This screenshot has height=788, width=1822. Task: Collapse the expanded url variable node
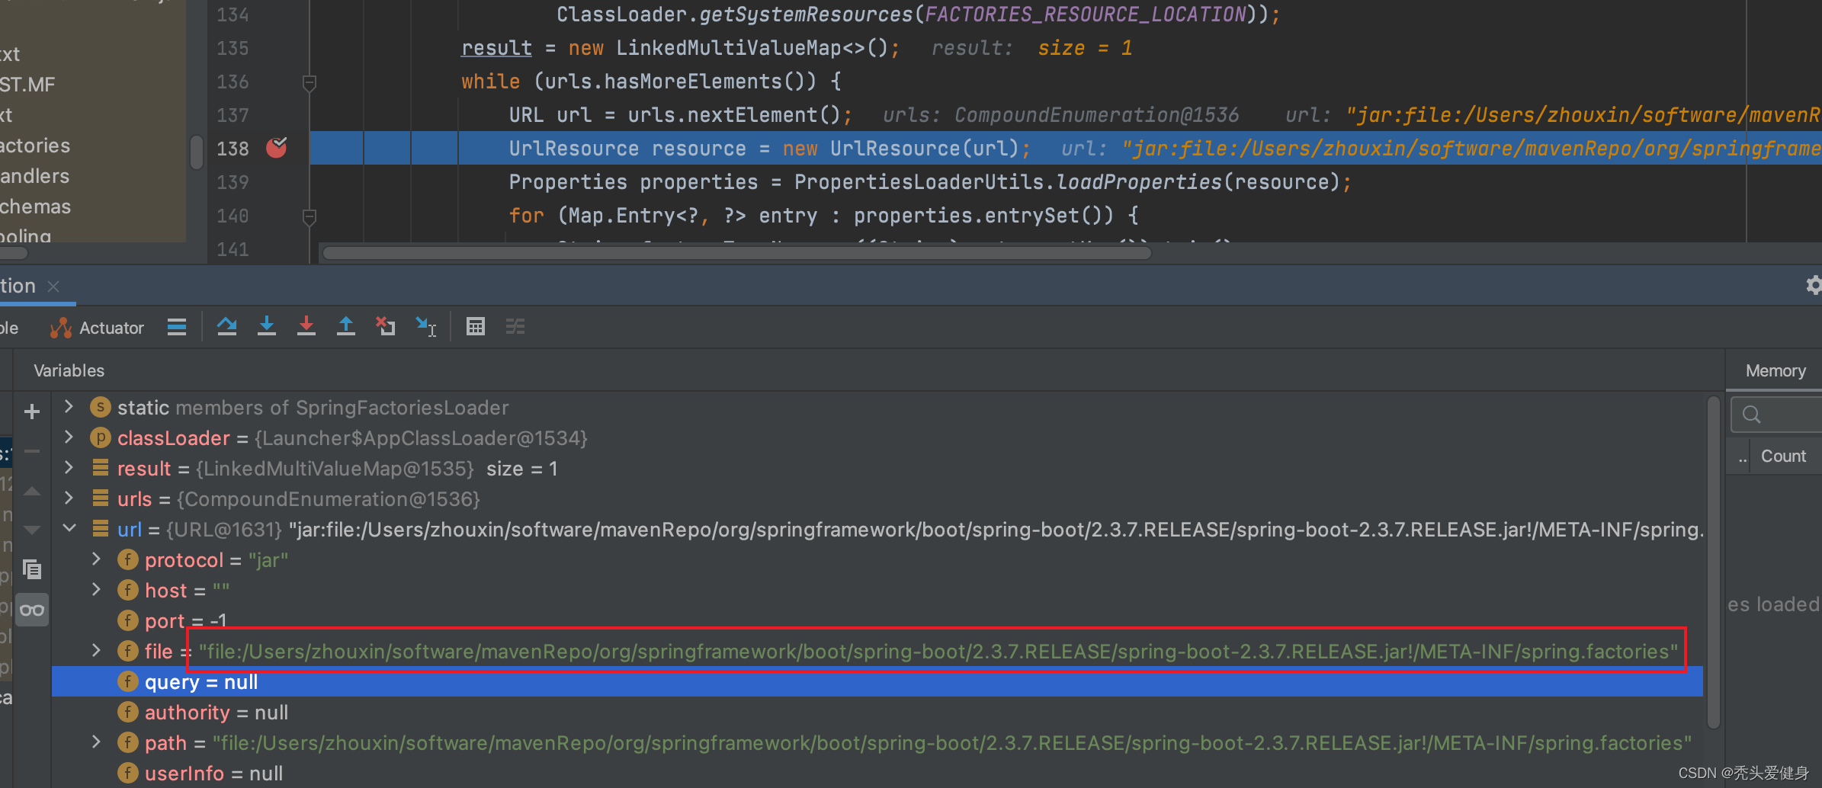pos(69,529)
